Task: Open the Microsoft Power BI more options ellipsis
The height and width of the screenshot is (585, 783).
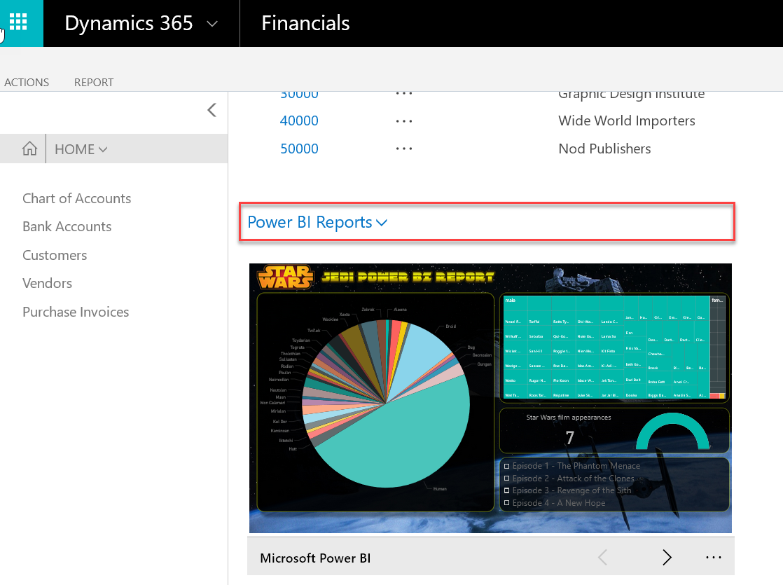Action: point(714,558)
